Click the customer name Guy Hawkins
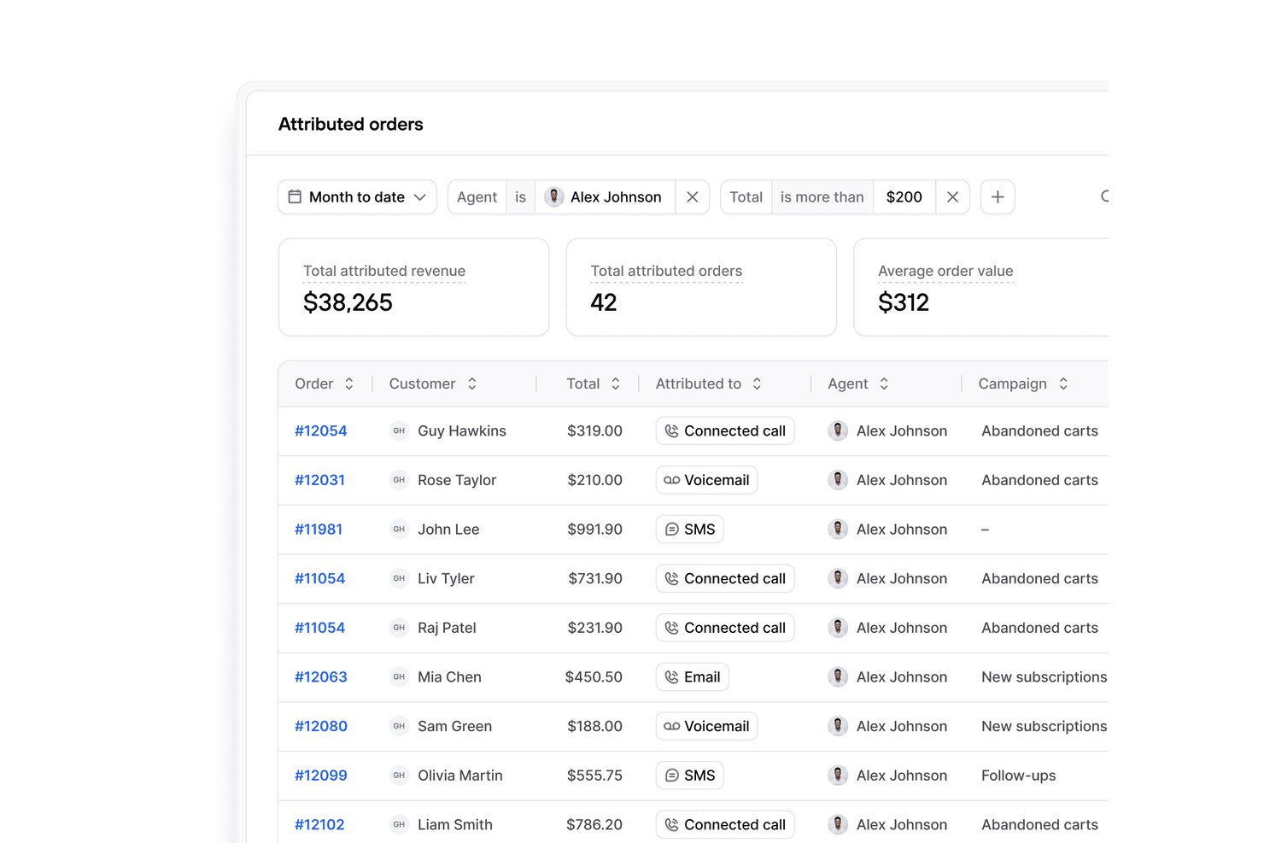This screenshot has width=1264, height=843. click(x=462, y=431)
